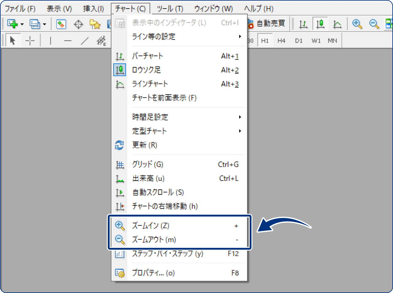Expand the 時間足設定 submenu
Screen dimensions: 393x293
point(179,117)
